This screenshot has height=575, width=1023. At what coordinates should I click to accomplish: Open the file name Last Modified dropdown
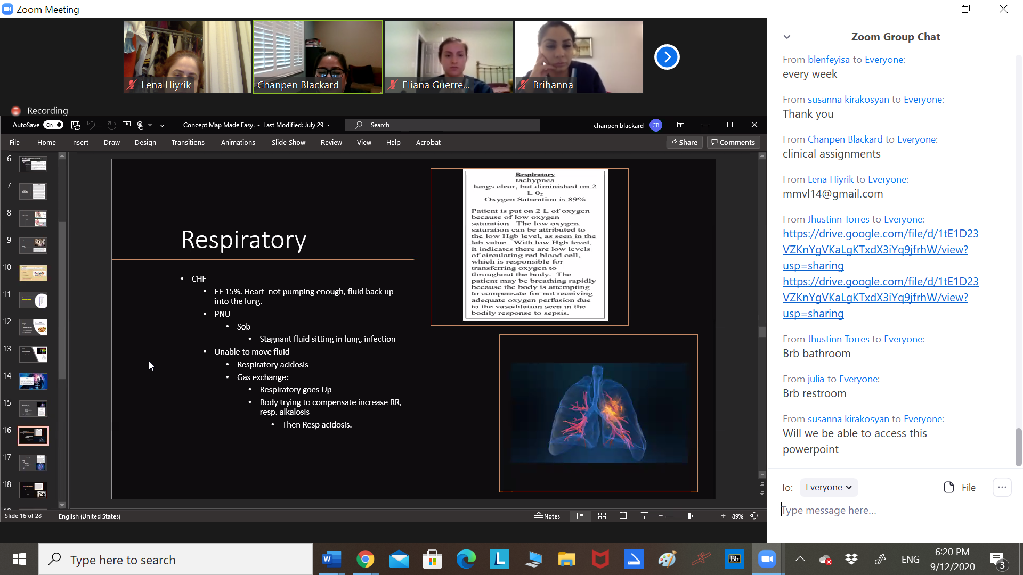pyautogui.click(x=328, y=125)
